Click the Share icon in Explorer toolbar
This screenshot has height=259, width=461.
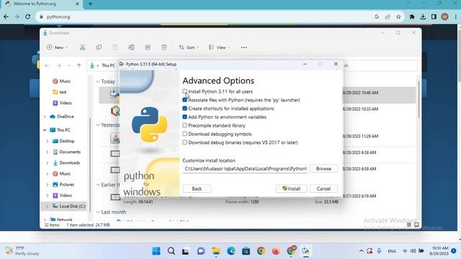click(x=148, y=47)
